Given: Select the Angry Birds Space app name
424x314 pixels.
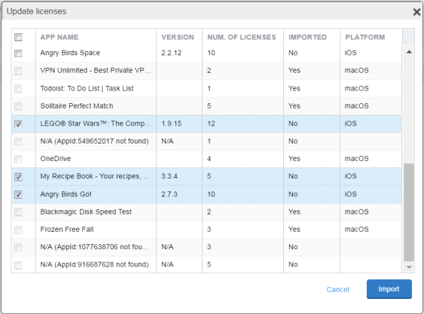Looking at the screenshot, I should point(70,53).
